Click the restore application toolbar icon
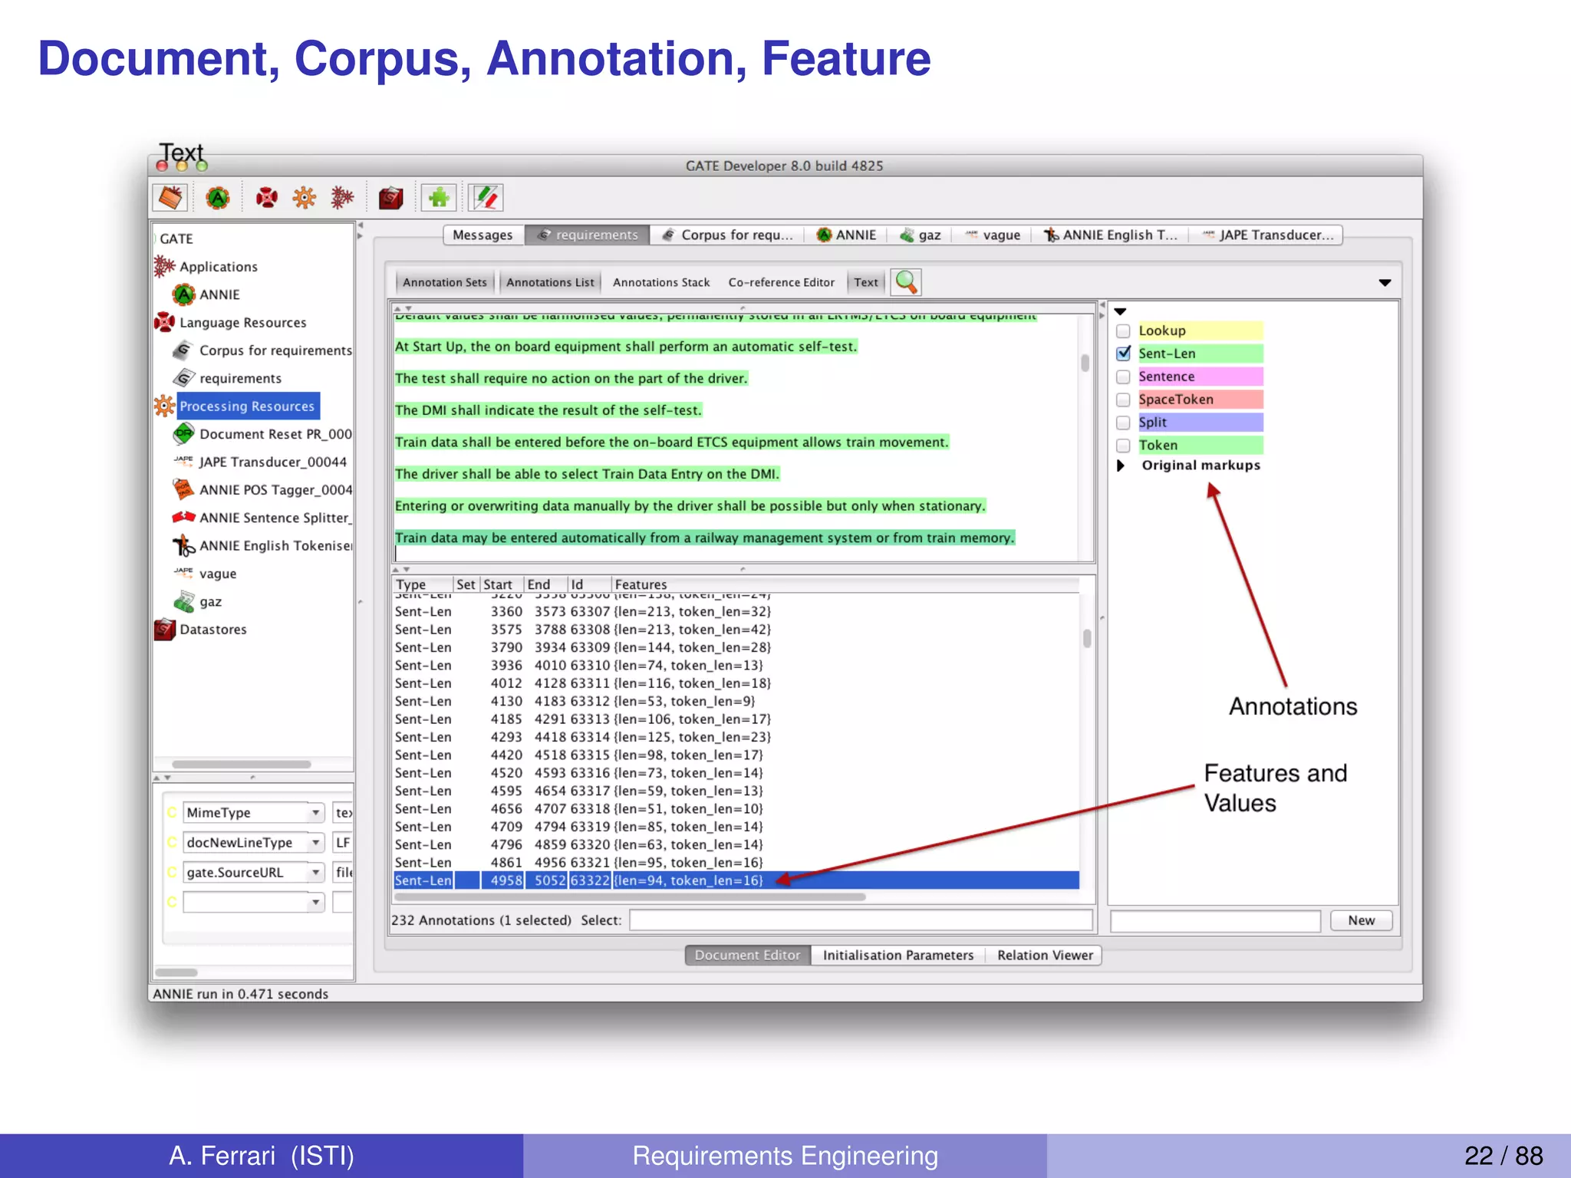 (170, 198)
